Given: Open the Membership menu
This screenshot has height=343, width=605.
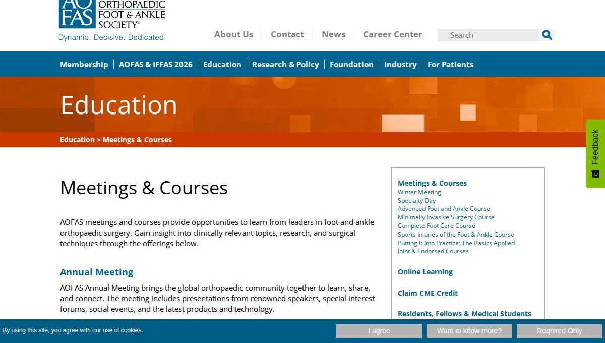Looking at the screenshot, I should pyautogui.click(x=84, y=64).
